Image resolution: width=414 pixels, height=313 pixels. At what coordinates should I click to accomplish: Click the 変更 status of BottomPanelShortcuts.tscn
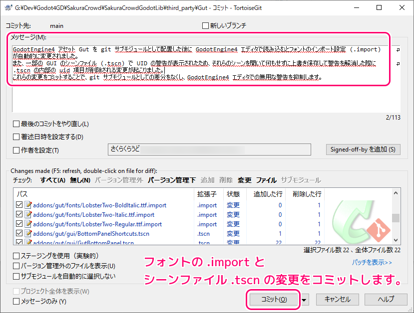(233, 233)
